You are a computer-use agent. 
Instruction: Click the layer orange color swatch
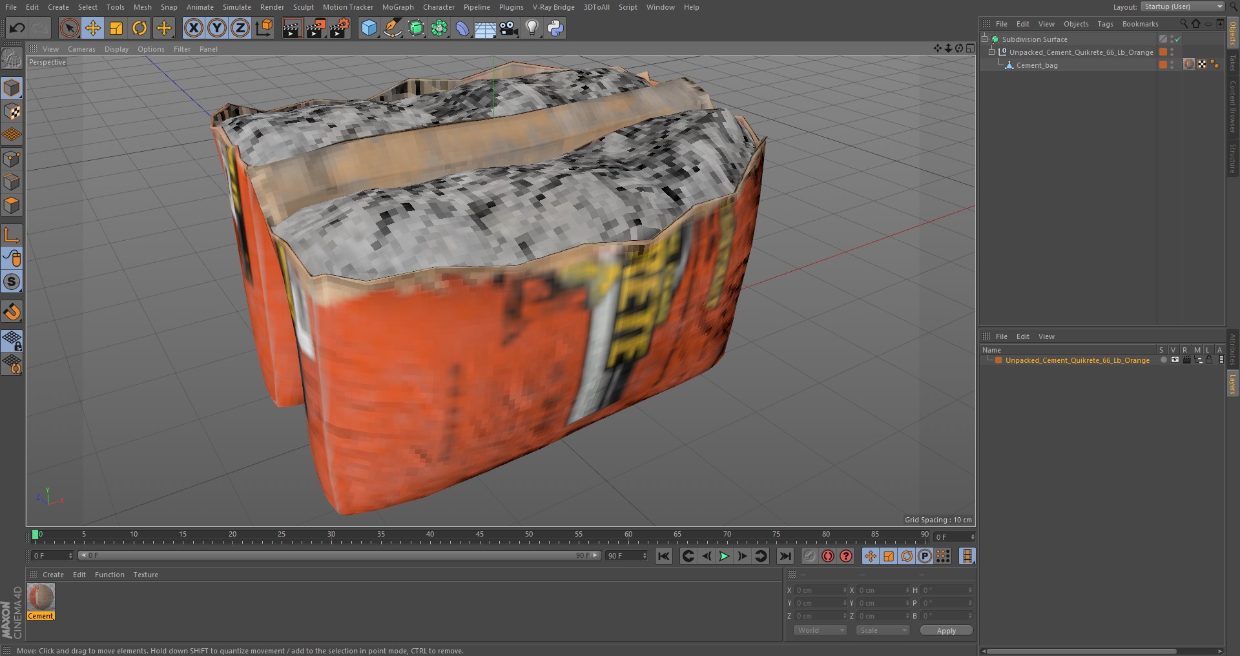pos(998,360)
